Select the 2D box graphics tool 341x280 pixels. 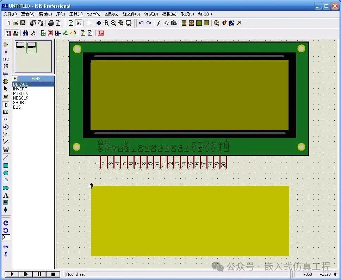click(6, 166)
